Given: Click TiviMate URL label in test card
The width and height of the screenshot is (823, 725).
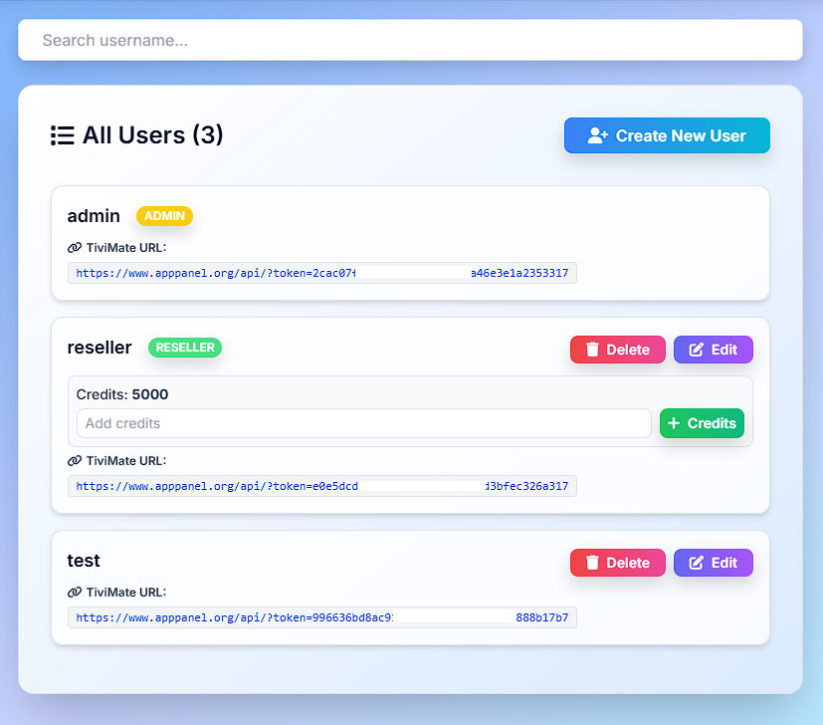Looking at the screenshot, I should pos(126,593).
